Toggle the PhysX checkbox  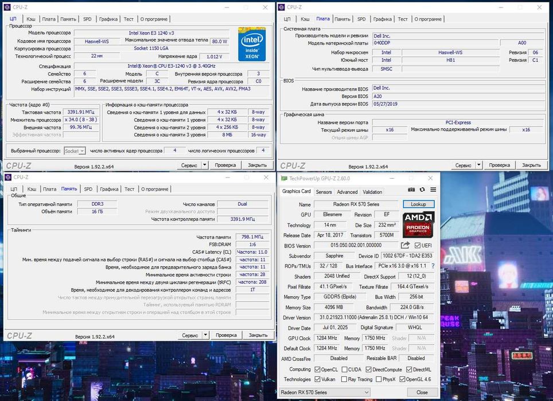click(x=379, y=379)
